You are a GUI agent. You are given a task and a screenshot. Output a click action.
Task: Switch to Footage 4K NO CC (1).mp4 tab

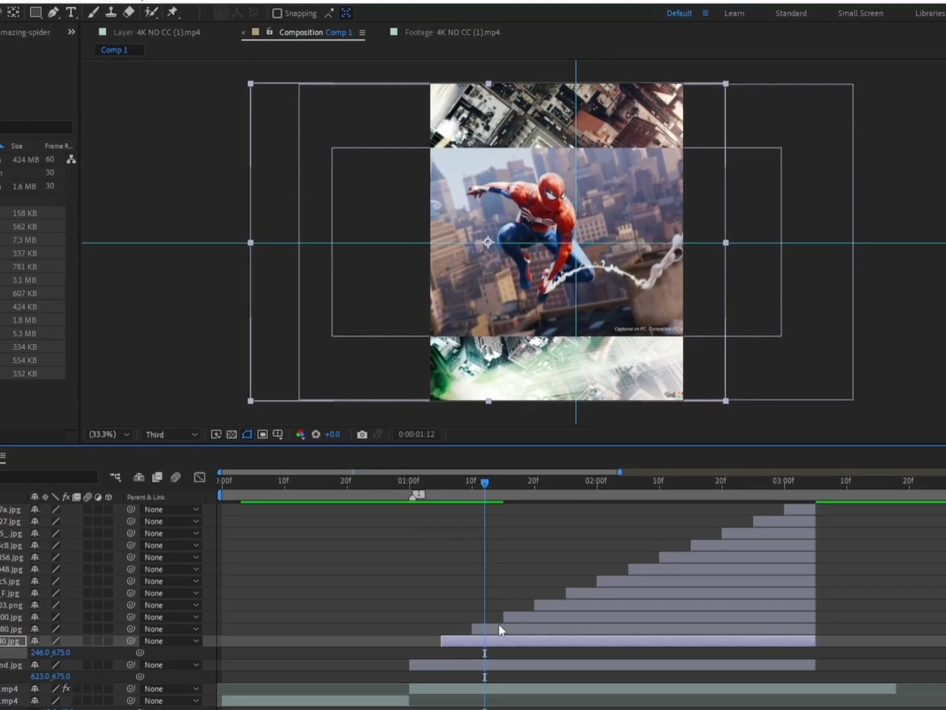pos(452,32)
